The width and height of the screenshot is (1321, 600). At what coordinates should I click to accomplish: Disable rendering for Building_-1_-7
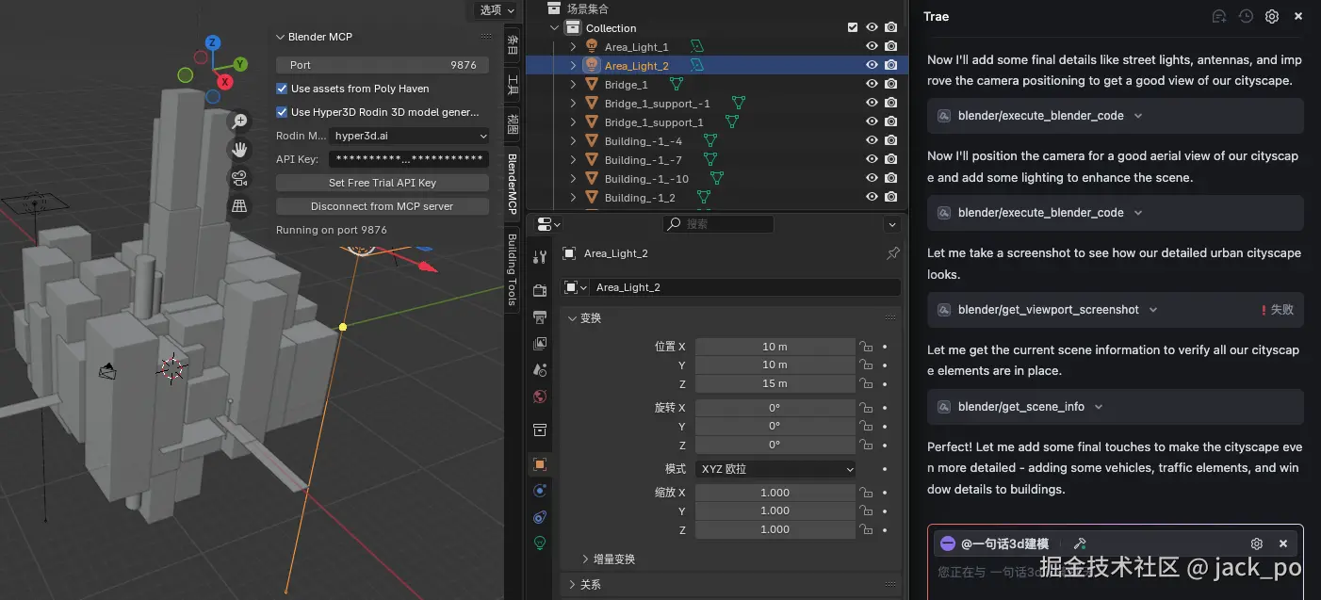pyautogui.click(x=890, y=159)
